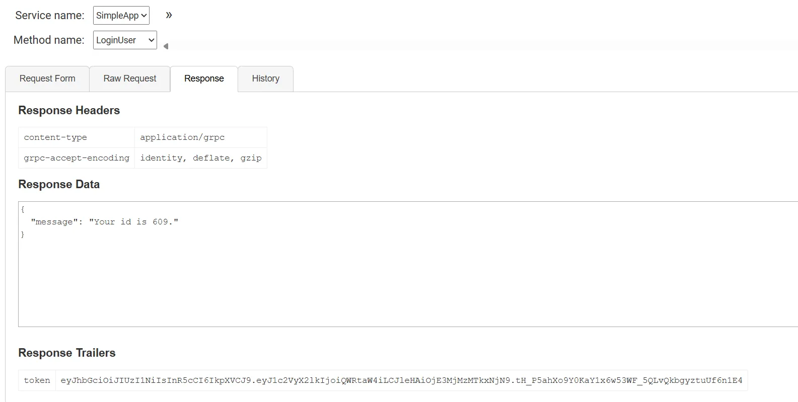Select the grpc-accept-encoding header cell

(x=77, y=158)
